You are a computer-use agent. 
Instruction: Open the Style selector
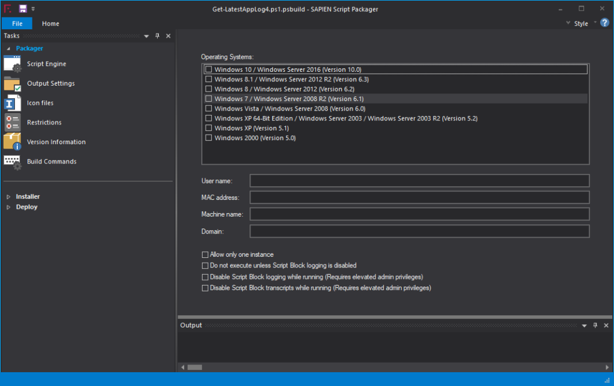click(580, 23)
